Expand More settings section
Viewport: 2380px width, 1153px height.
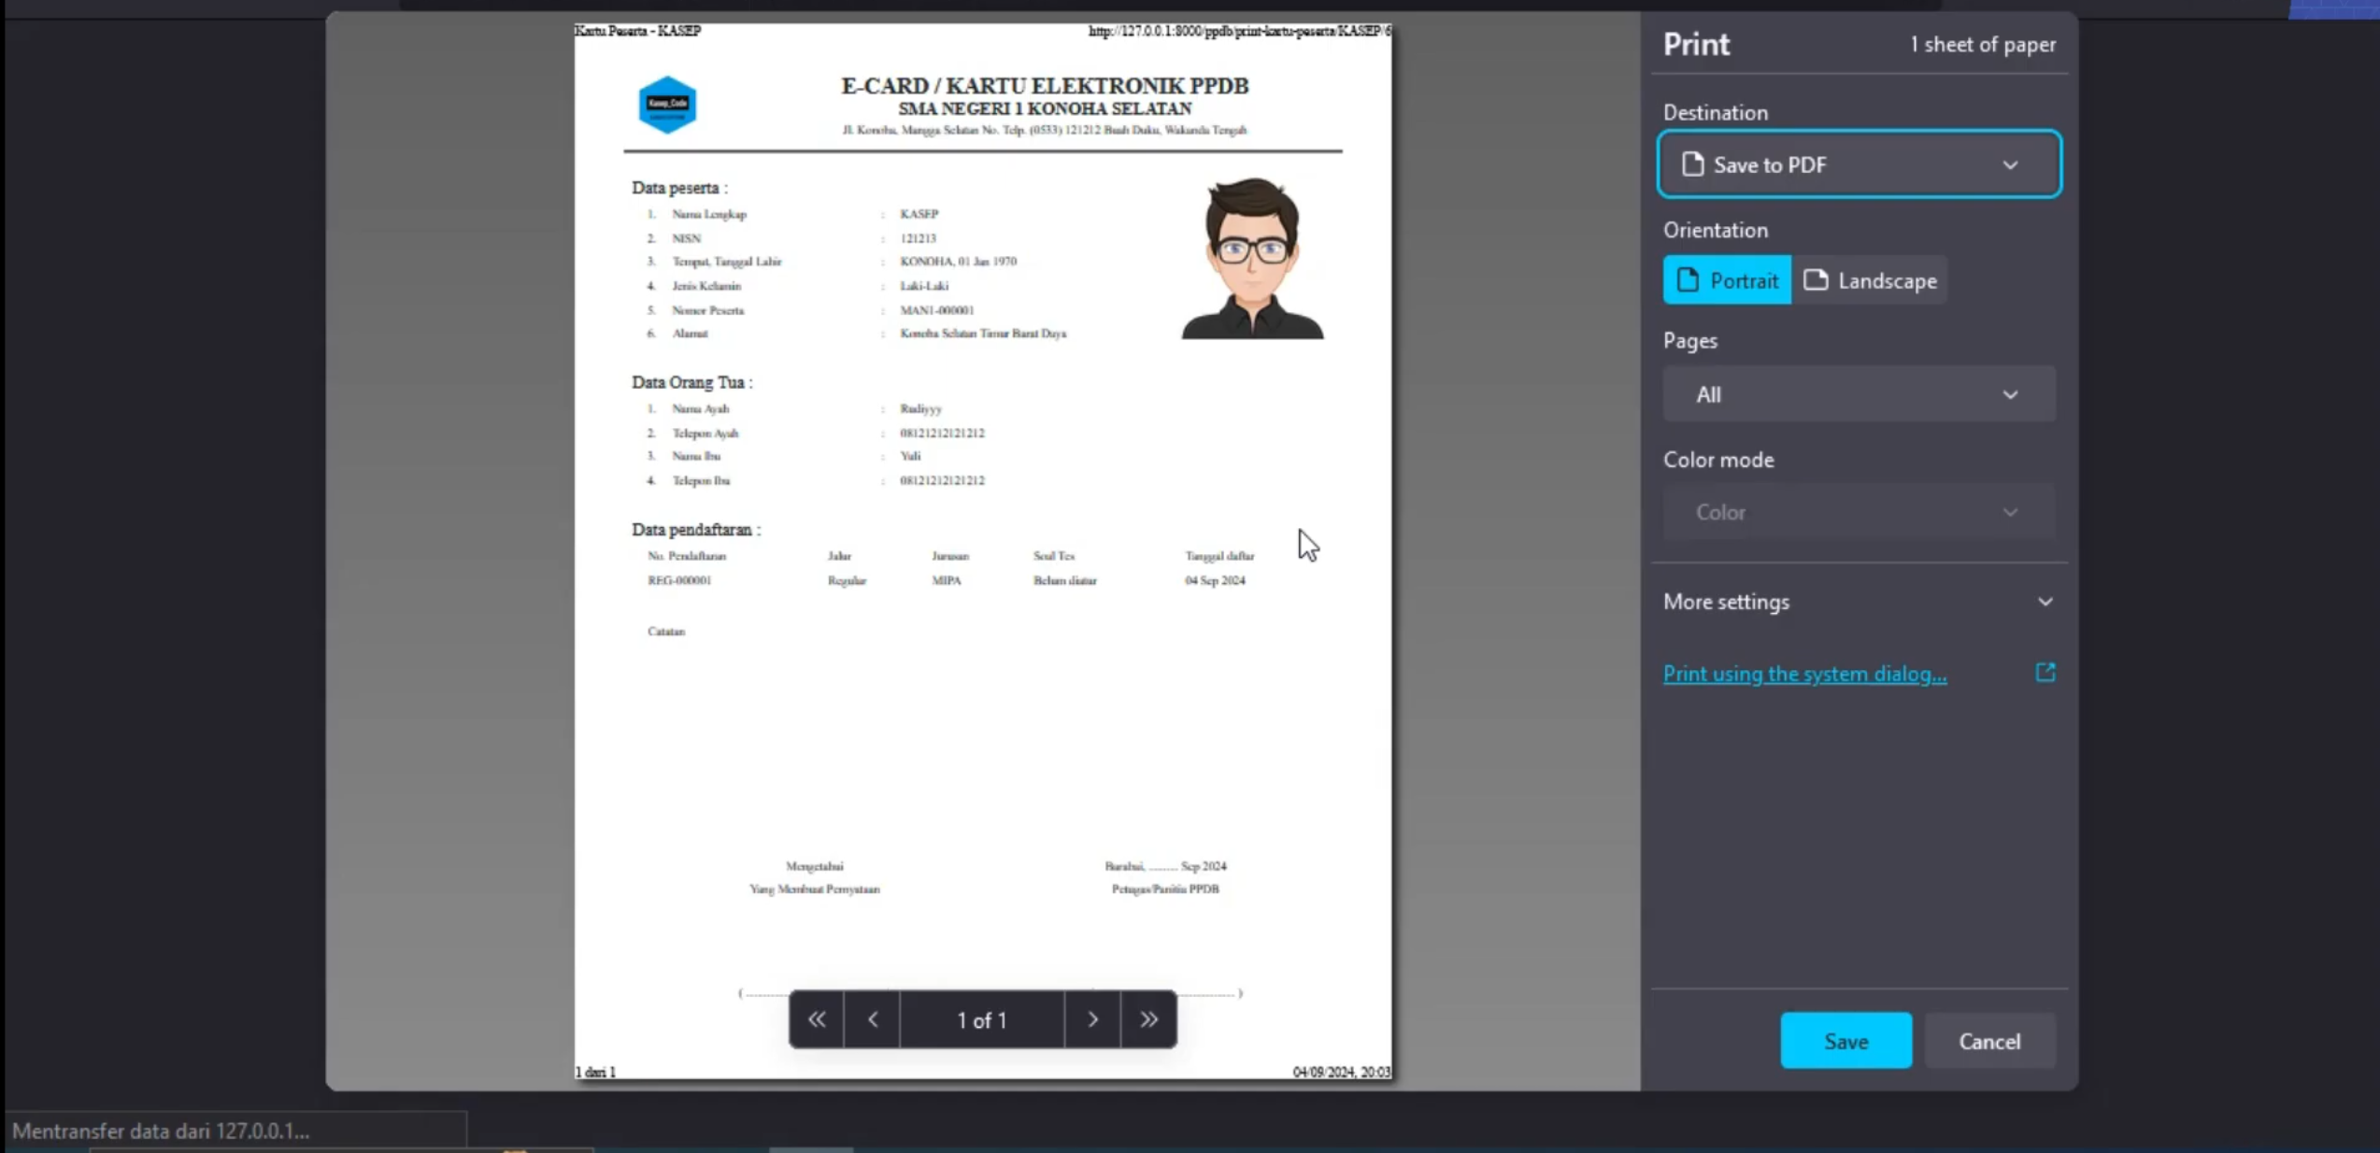tap(1859, 602)
